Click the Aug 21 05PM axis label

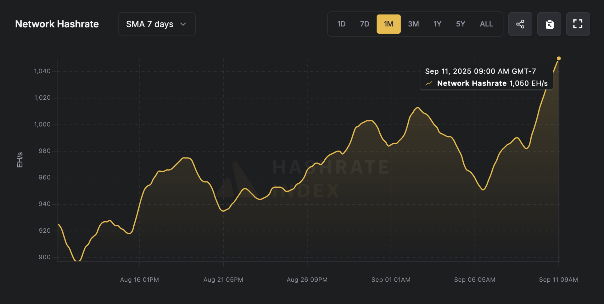pyautogui.click(x=223, y=279)
